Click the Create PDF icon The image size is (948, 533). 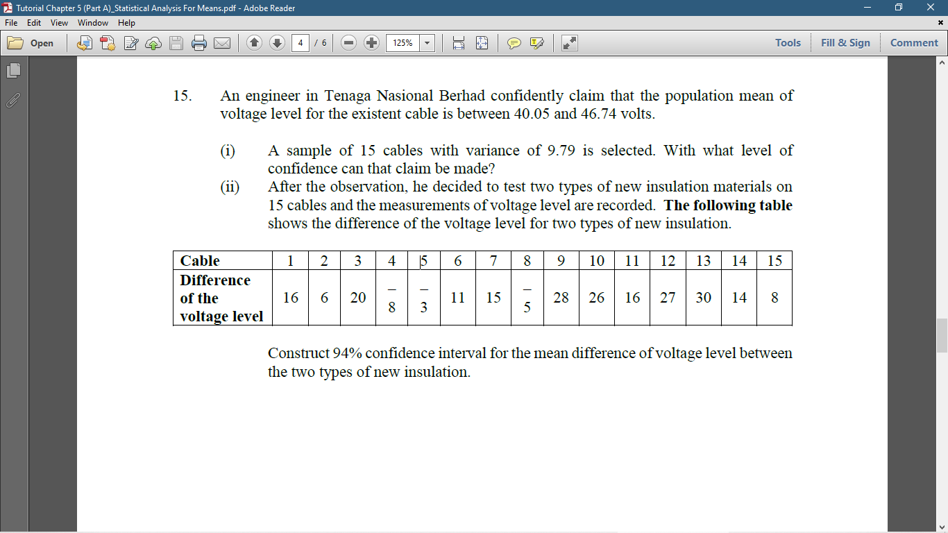108,43
